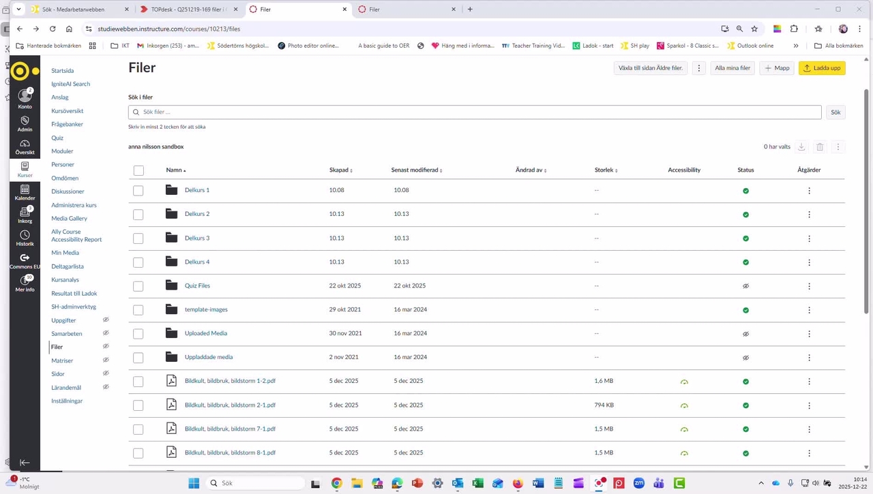
Task: Click green published status for Delkurs 1
Action: point(745,191)
